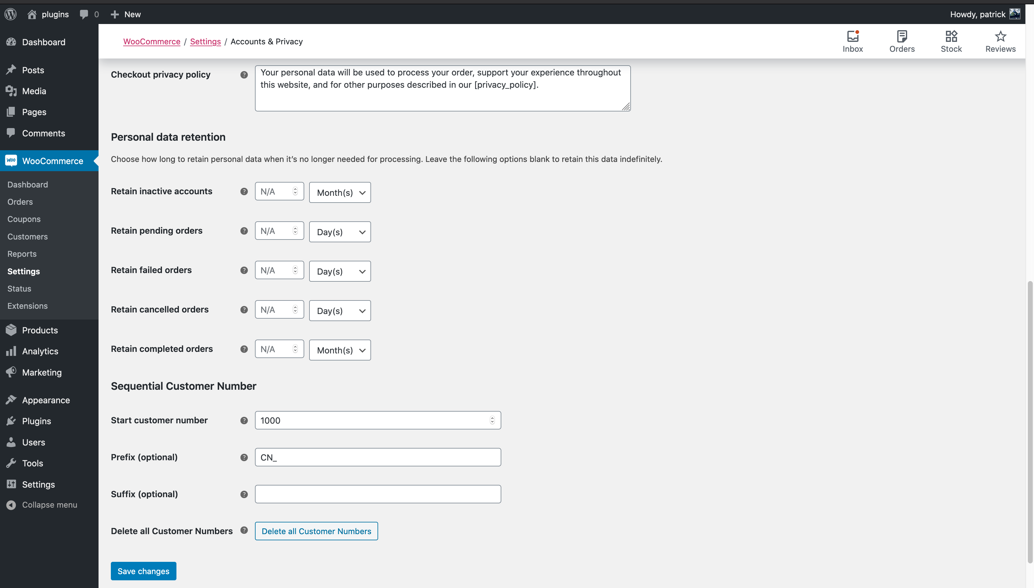
Task: Open the WooCommerce Inbox panel
Action: point(853,40)
